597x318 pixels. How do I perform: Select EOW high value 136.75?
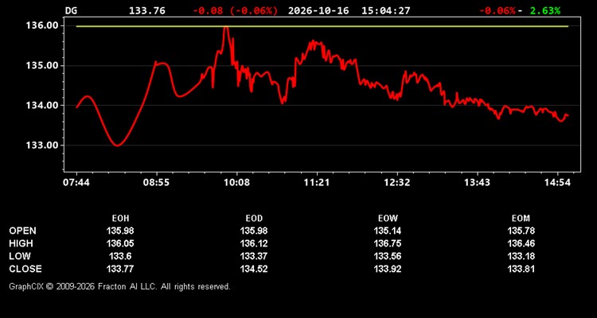[x=388, y=243]
